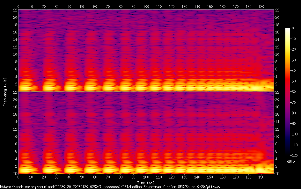Select the 50 ms tick on top time axis
Image resolution: width=301 pixels, height=189 pixels.
[x=82, y=6]
